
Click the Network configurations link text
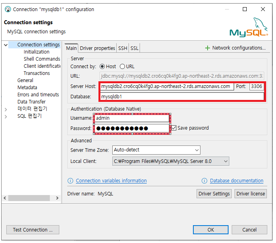[239, 48]
